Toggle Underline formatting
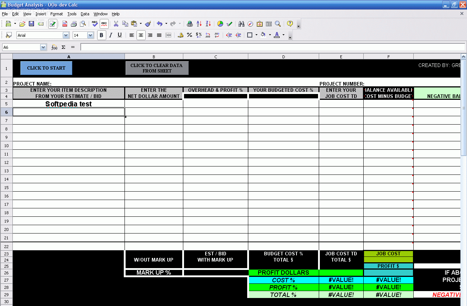 (x=119, y=35)
